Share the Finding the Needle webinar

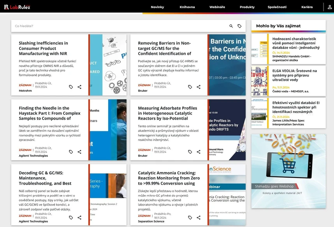tap(79, 152)
